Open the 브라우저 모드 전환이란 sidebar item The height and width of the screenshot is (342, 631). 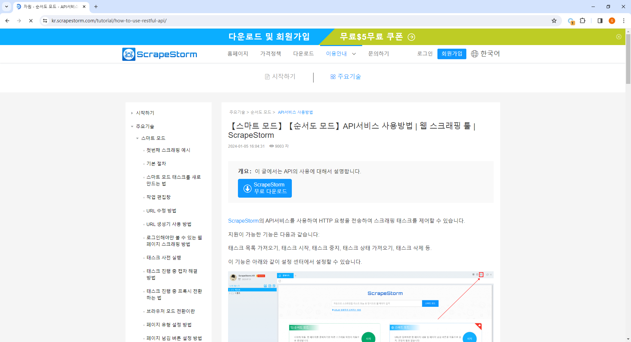tap(171, 311)
